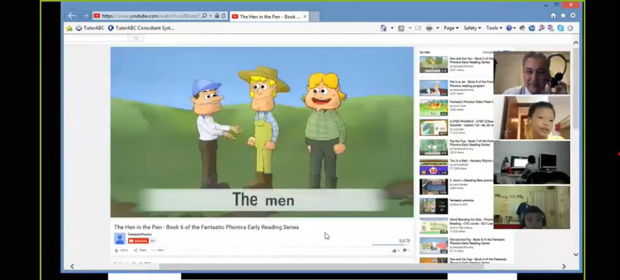The image size is (620, 280).
Task: Open browser settings gear at top right
Action: pos(573,16)
